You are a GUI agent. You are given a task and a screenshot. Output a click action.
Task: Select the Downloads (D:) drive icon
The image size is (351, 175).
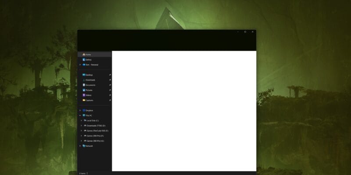pyautogui.click(x=85, y=126)
